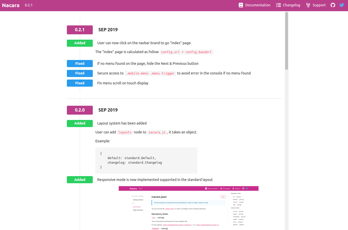Click the '.mobile-menu .menu-trigger' code text

150,73
